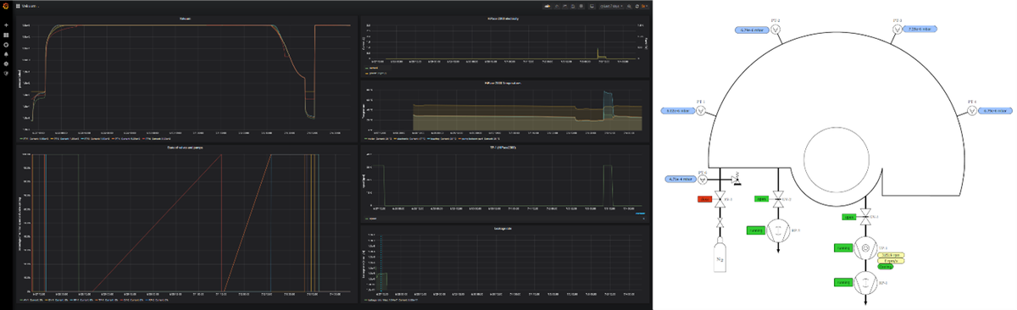The height and width of the screenshot is (310, 1017).
Task: Open the Vakuum panel title menu
Action: click(186, 19)
